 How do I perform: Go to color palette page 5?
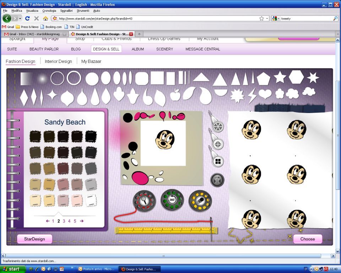click(75, 221)
